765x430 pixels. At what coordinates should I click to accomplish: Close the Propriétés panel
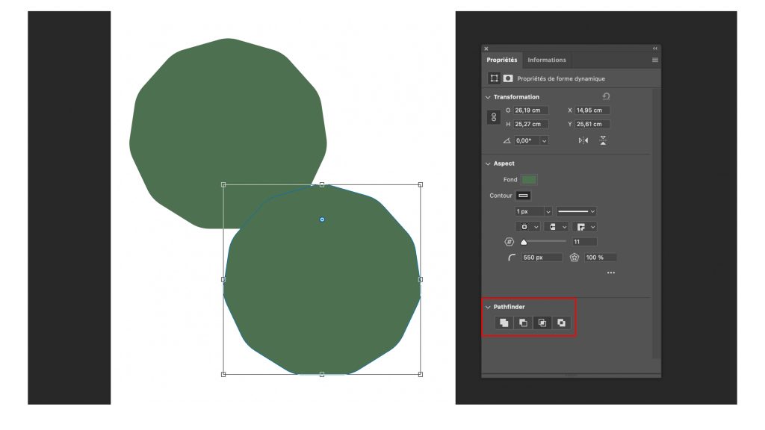click(x=486, y=49)
